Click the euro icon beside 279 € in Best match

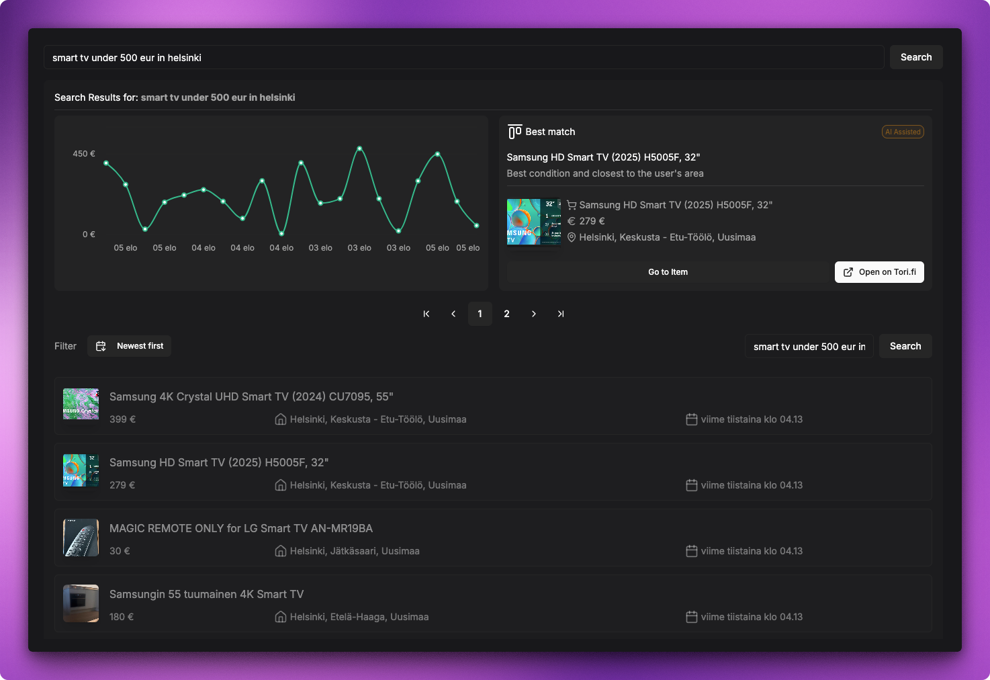tap(572, 221)
